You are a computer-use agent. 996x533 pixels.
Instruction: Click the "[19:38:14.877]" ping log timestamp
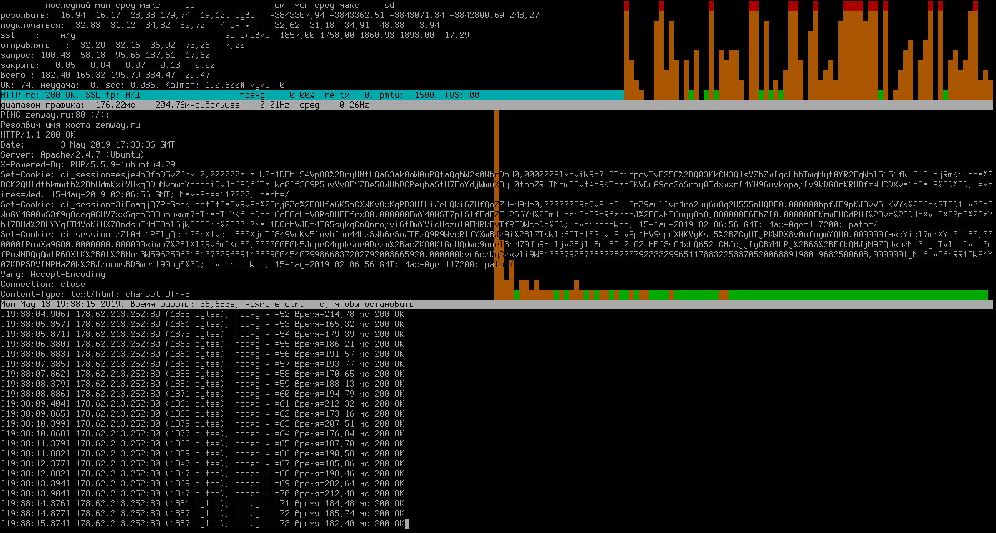tap(36, 513)
